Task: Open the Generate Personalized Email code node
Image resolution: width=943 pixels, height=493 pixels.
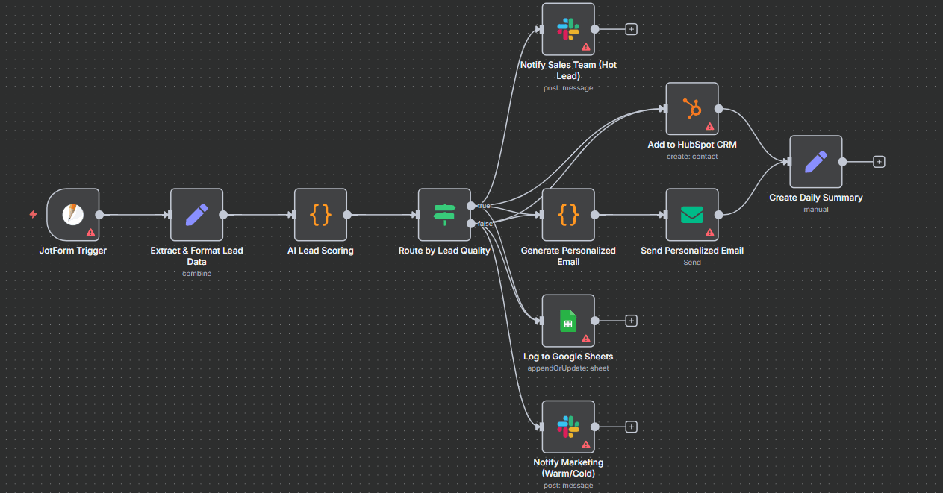Action: pos(568,214)
